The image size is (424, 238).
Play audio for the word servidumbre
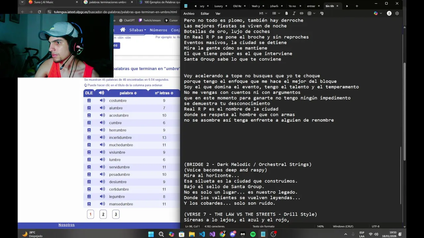[102, 167]
